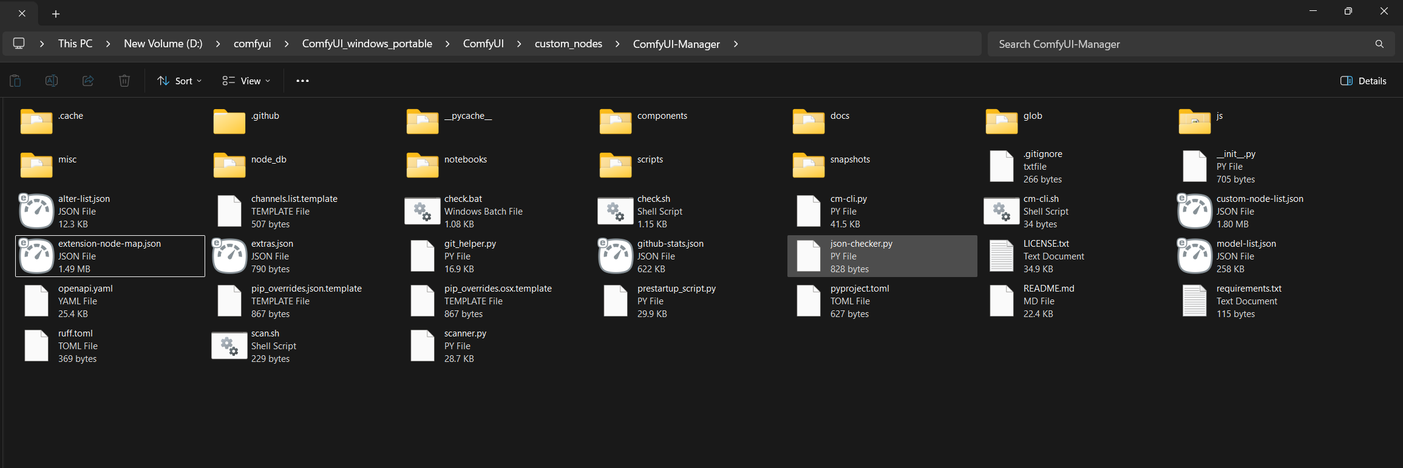
Task: Toggle the Details pane
Action: 1364,81
